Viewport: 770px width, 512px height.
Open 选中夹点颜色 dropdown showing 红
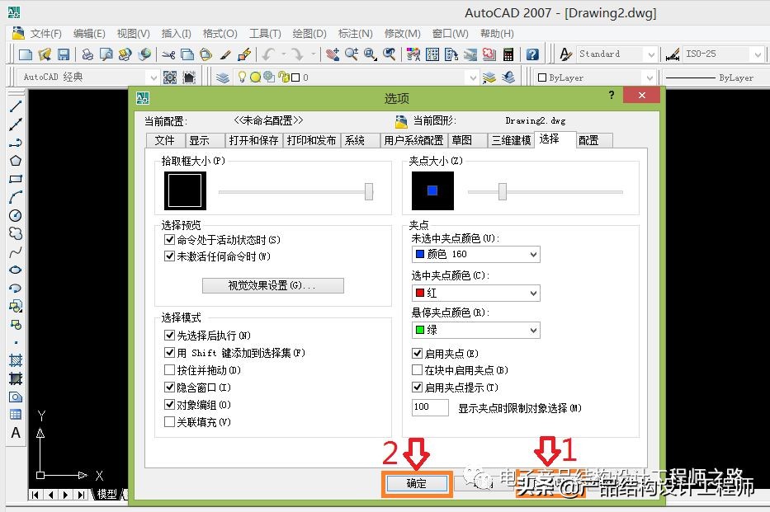(476, 294)
